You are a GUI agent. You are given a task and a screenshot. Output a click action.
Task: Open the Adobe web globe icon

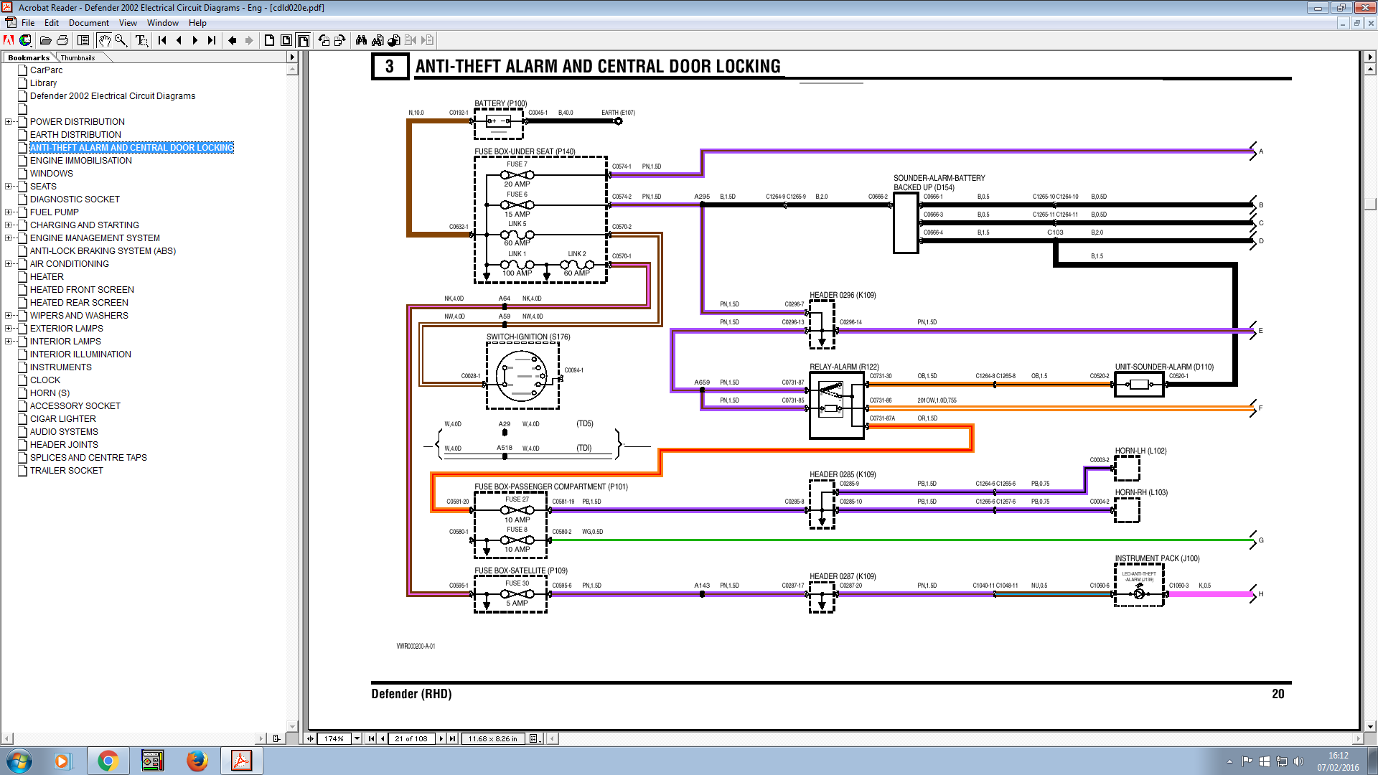[x=25, y=40]
